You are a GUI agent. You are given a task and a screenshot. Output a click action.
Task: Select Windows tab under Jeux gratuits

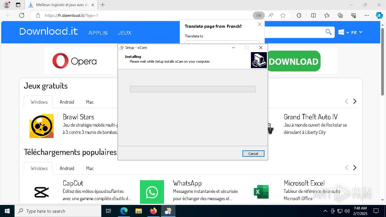(x=39, y=102)
